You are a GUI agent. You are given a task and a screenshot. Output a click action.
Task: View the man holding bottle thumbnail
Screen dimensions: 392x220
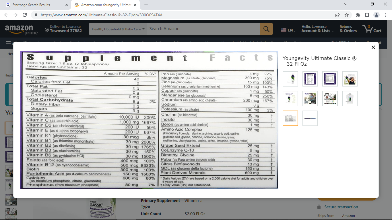[x=350, y=79]
